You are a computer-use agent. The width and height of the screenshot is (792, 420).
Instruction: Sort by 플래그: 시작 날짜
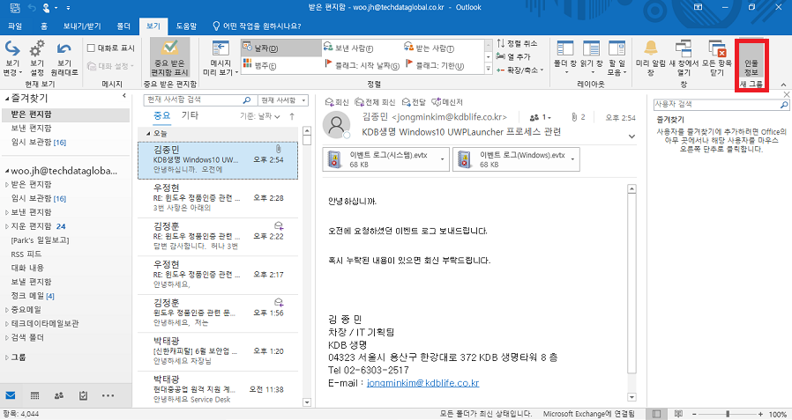coord(361,65)
